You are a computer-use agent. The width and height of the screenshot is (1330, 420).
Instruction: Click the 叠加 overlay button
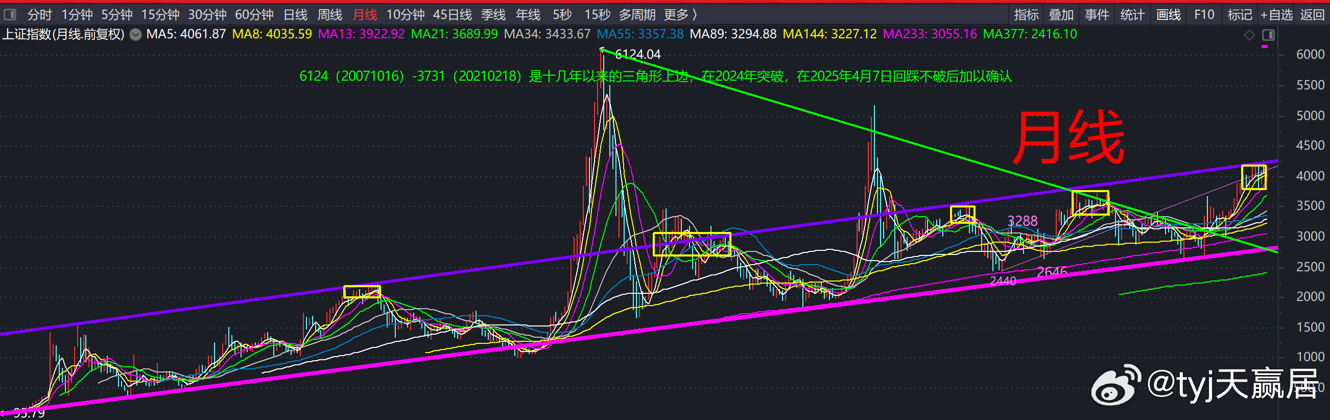(x=1061, y=14)
